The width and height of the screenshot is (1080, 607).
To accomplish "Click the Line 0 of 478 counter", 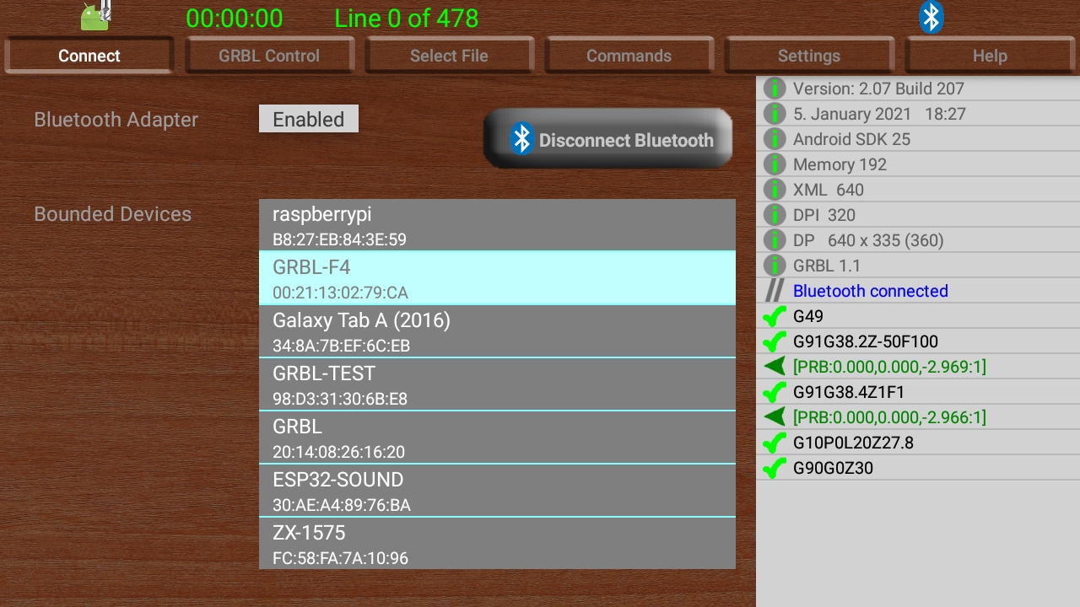I will tap(407, 18).
